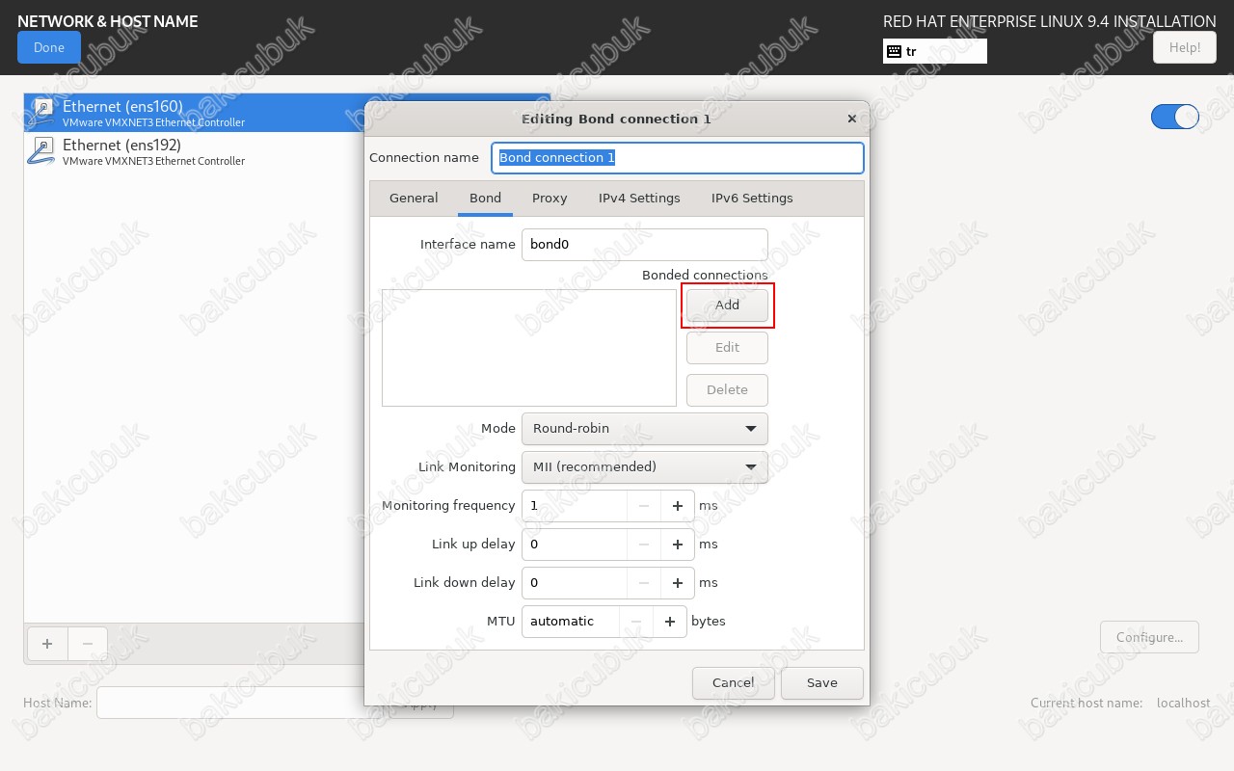Viewport: 1234px width, 771px height.
Task: Click the ens192 network adapter icon
Action: pyautogui.click(x=42, y=151)
